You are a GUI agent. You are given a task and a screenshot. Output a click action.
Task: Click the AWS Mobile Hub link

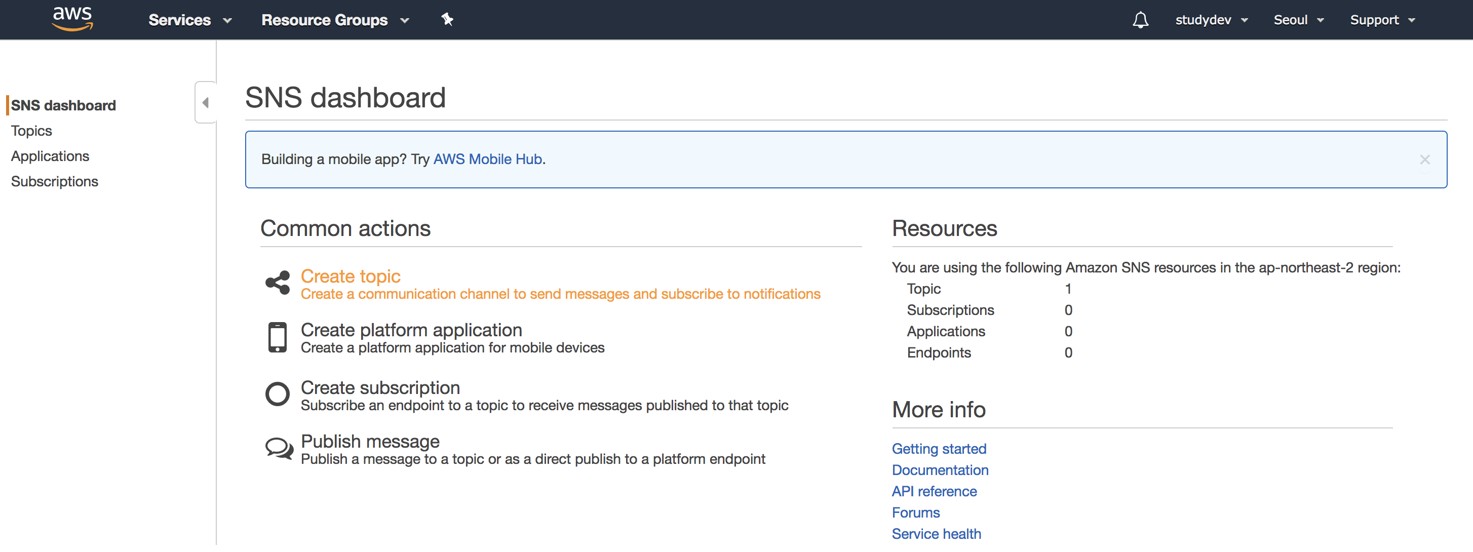[488, 160]
